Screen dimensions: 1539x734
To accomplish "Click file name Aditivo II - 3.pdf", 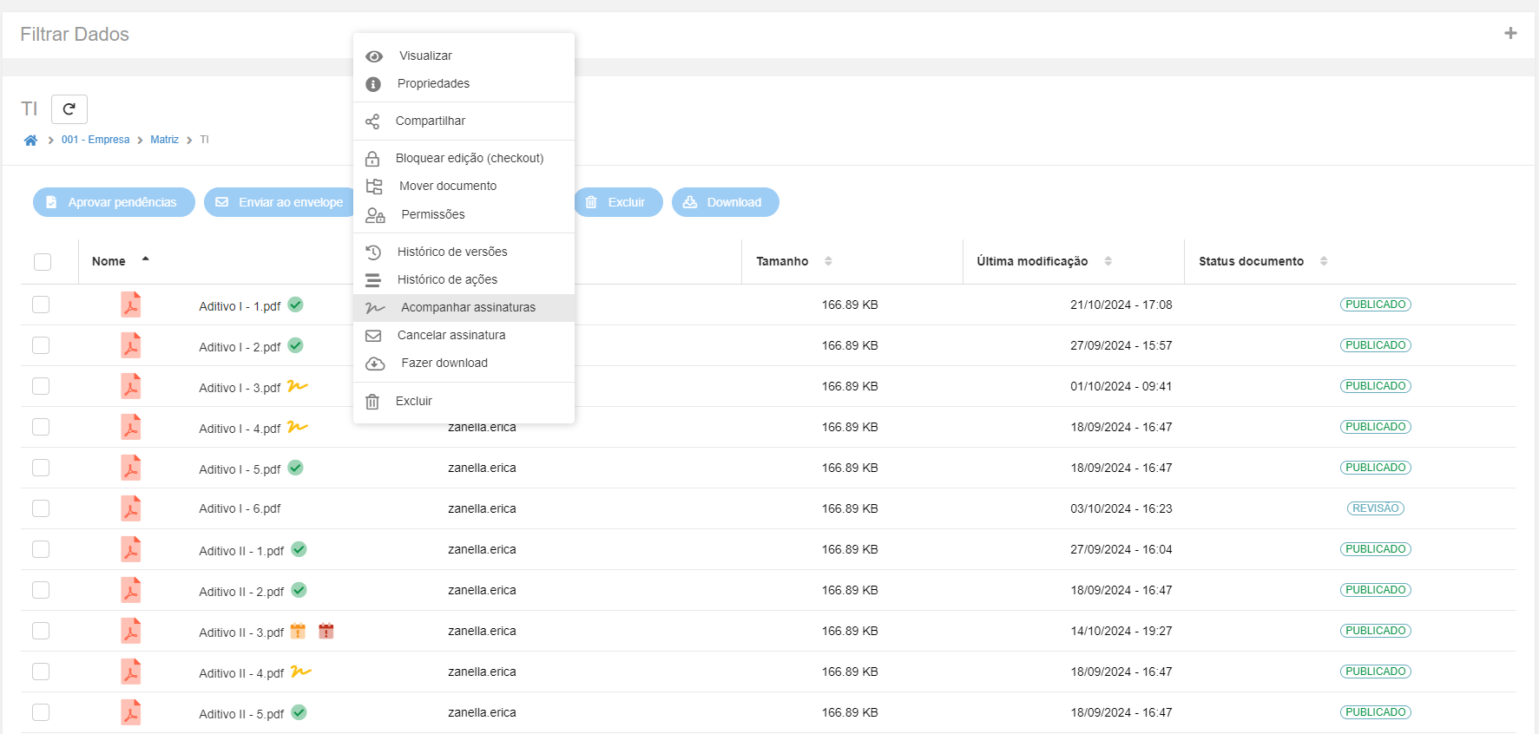I will [x=241, y=632].
